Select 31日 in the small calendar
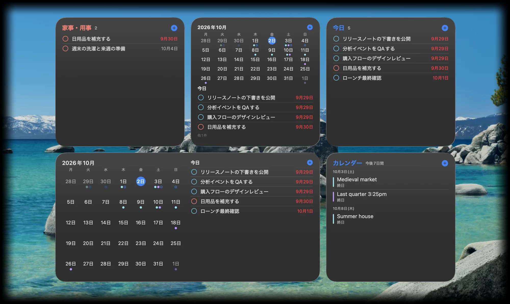This screenshot has height=304, width=510. point(288,78)
